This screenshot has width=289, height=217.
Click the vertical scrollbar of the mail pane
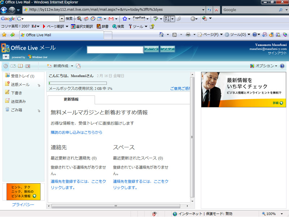click(x=192, y=137)
